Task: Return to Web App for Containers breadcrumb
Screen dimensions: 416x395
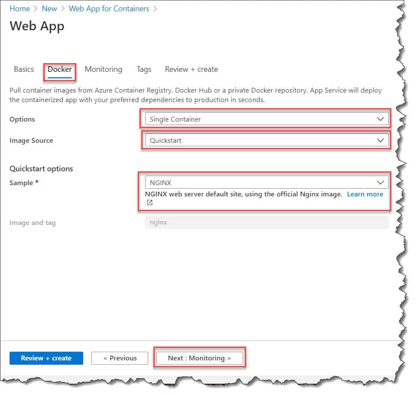Action: 109,8
